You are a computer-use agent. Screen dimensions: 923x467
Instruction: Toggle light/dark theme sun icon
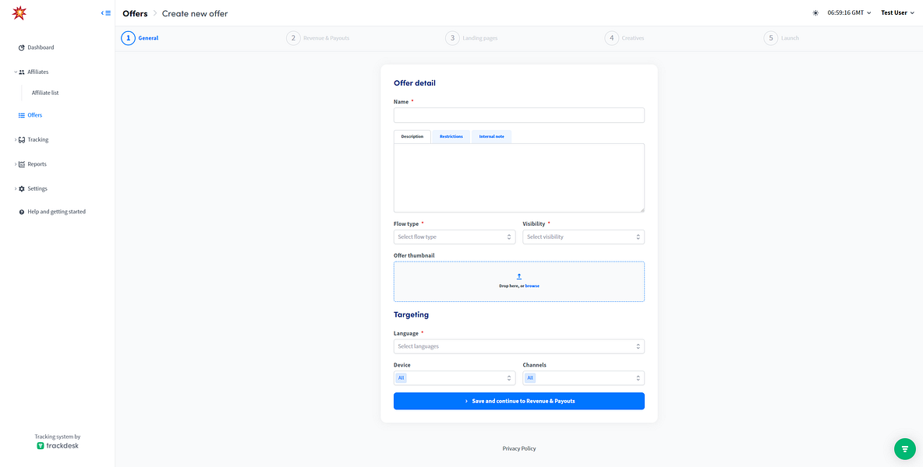(815, 13)
